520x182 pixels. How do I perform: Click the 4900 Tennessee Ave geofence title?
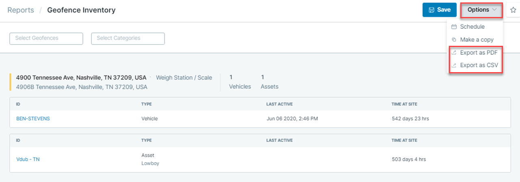(81, 77)
